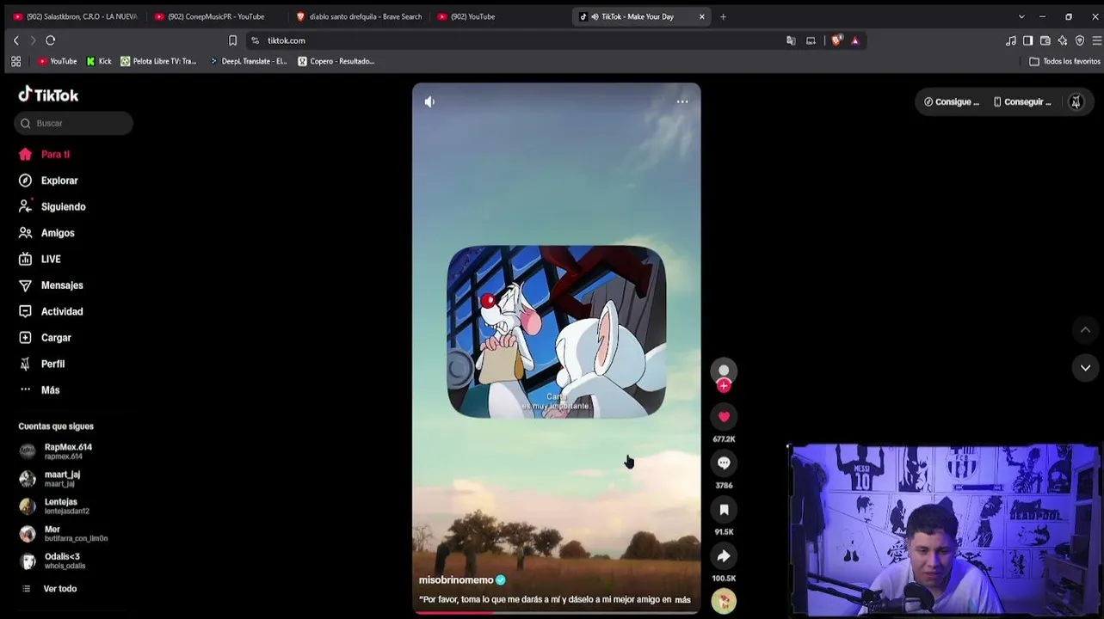Open Mer followed account
The width and height of the screenshot is (1104, 619).
(x=64, y=534)
